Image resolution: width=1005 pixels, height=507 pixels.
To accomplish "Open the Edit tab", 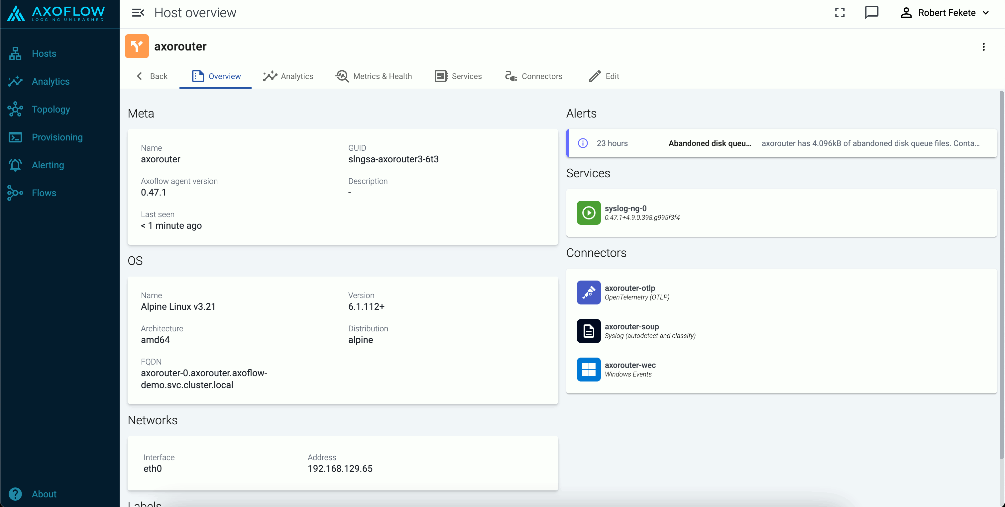I will tap(604, 76).
